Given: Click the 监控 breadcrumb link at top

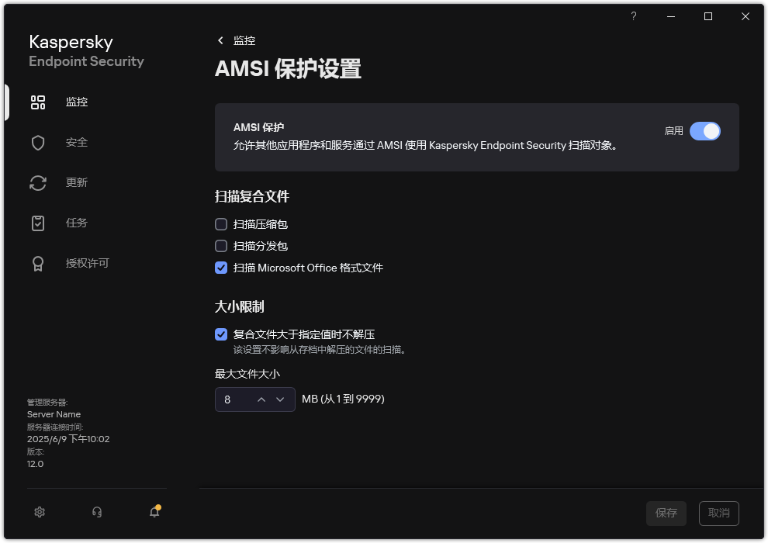Looking at the screenshot, I should 244,40.
